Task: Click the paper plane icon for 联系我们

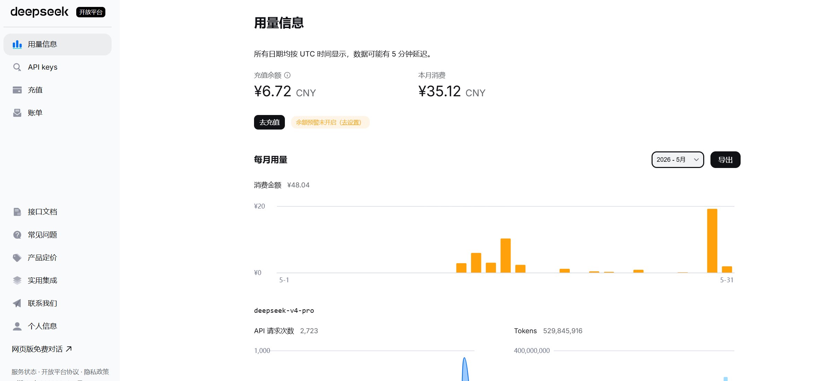Action: click(17, 303)
